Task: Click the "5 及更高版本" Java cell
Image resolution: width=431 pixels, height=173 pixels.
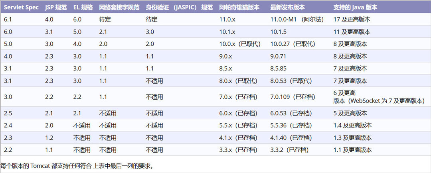Action: pyautogui.click(x=350, y=113)
